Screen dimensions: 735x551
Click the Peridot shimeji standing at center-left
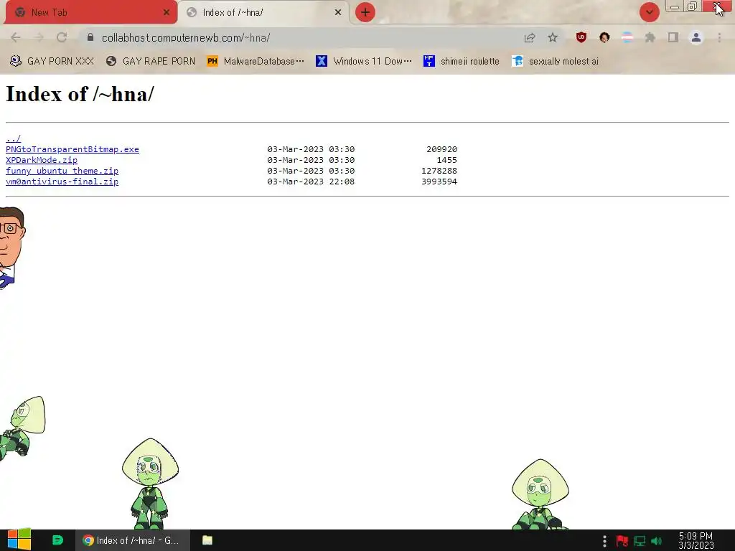[x=150, y=484]
